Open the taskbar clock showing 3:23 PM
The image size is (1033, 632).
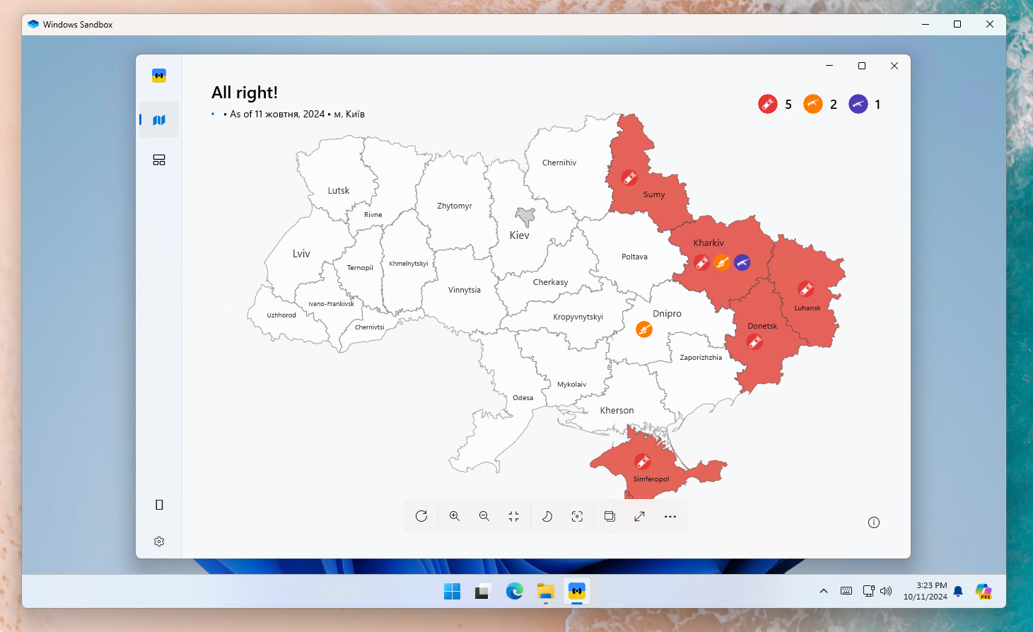[x=925, y=591]
